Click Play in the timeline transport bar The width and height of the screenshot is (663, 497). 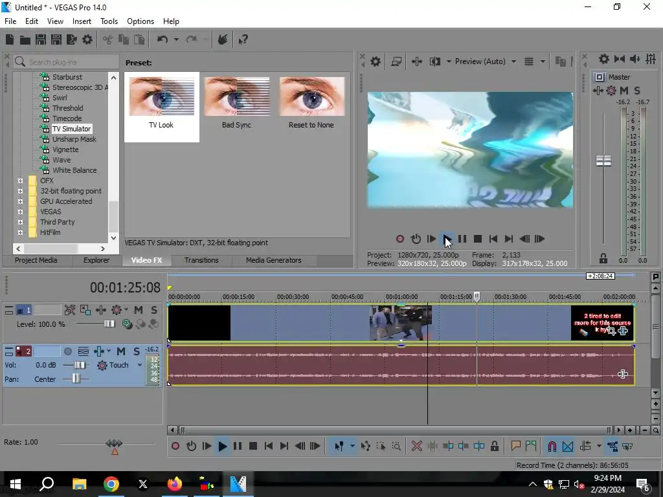point(222,447)
